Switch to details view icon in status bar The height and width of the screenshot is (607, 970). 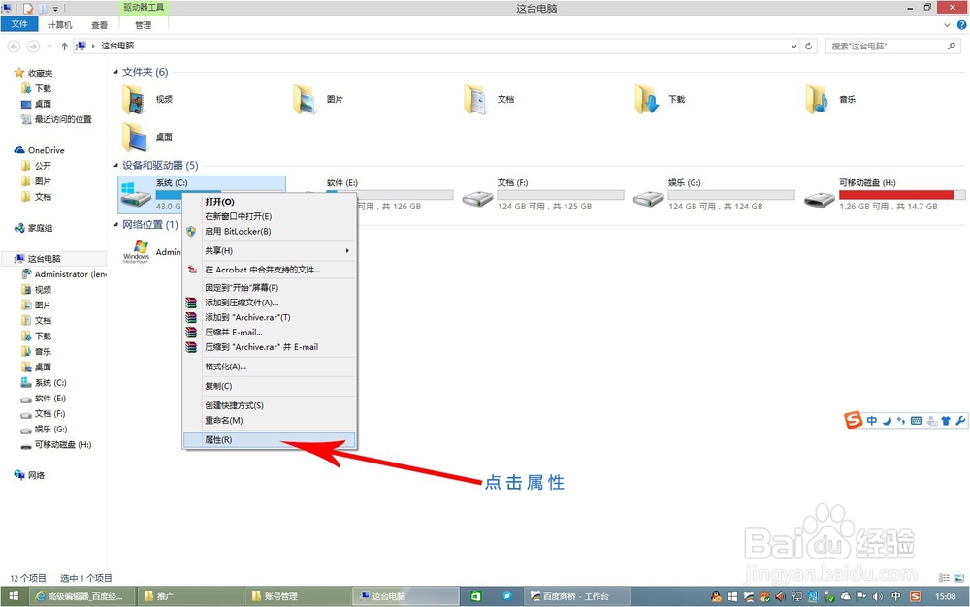[944, 578]
